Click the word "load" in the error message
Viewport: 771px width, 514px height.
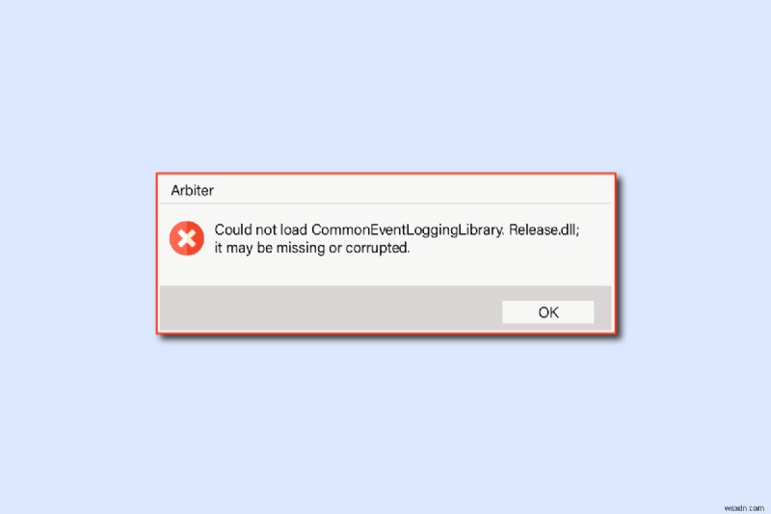click(x=294, y=230)
